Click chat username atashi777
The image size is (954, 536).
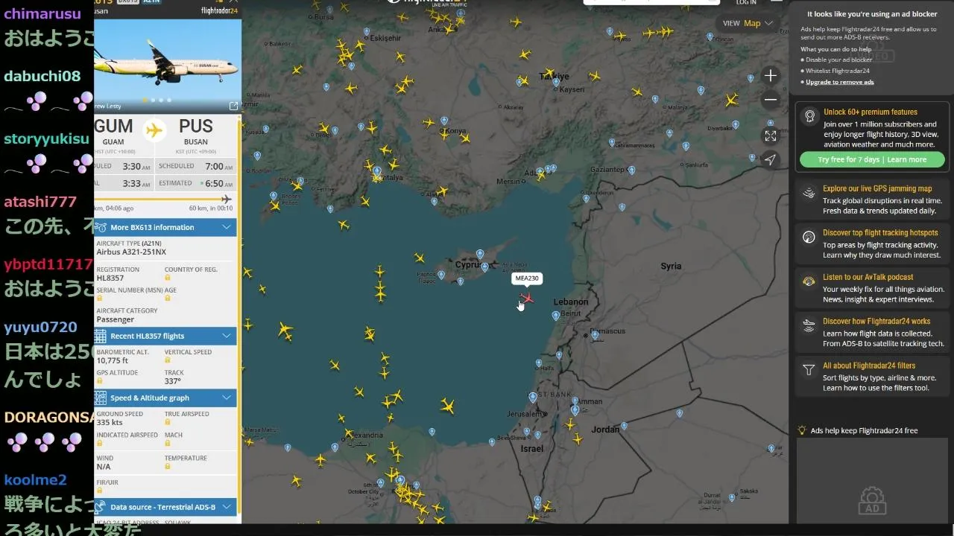pos(40,202)
